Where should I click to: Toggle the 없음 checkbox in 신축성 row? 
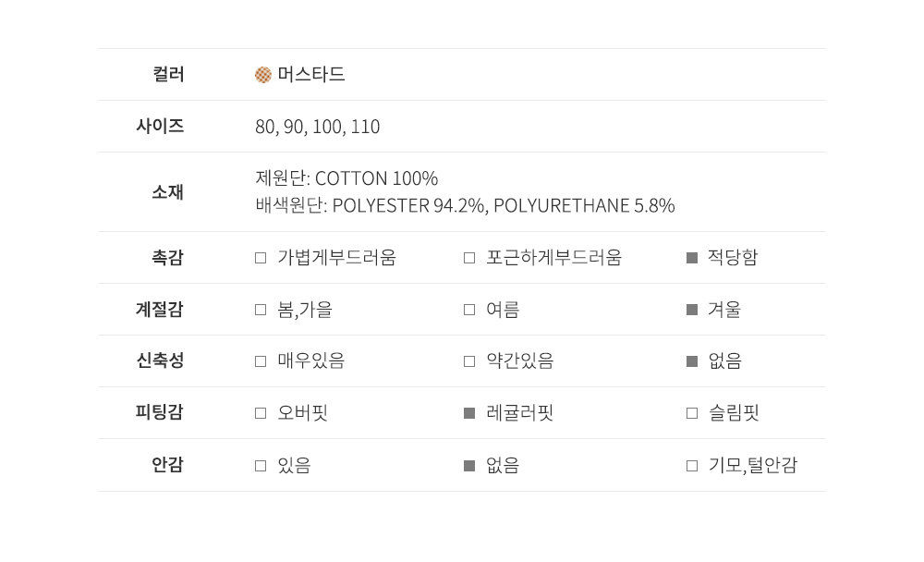(692, 361)
